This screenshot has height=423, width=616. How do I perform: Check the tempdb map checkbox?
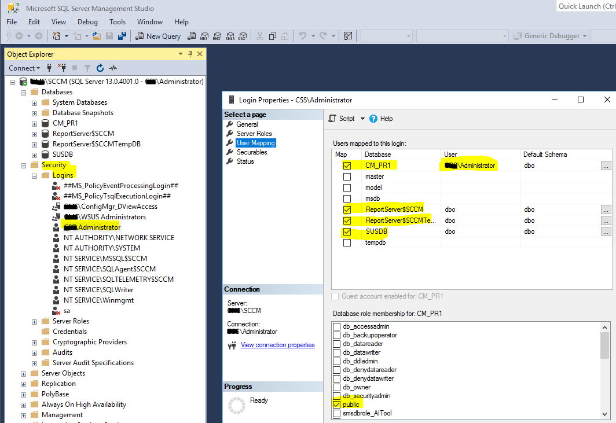click(347, 242)
